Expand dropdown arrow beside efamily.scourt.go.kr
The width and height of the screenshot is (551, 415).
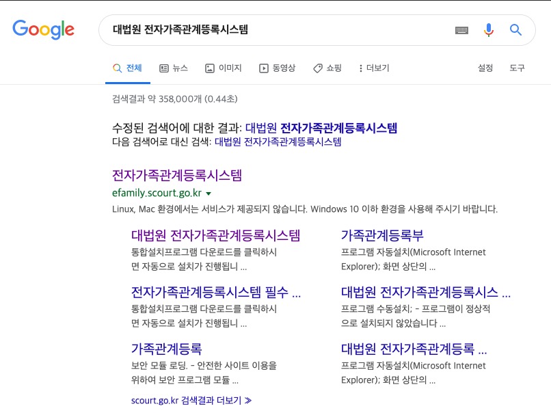coord(209,193)
